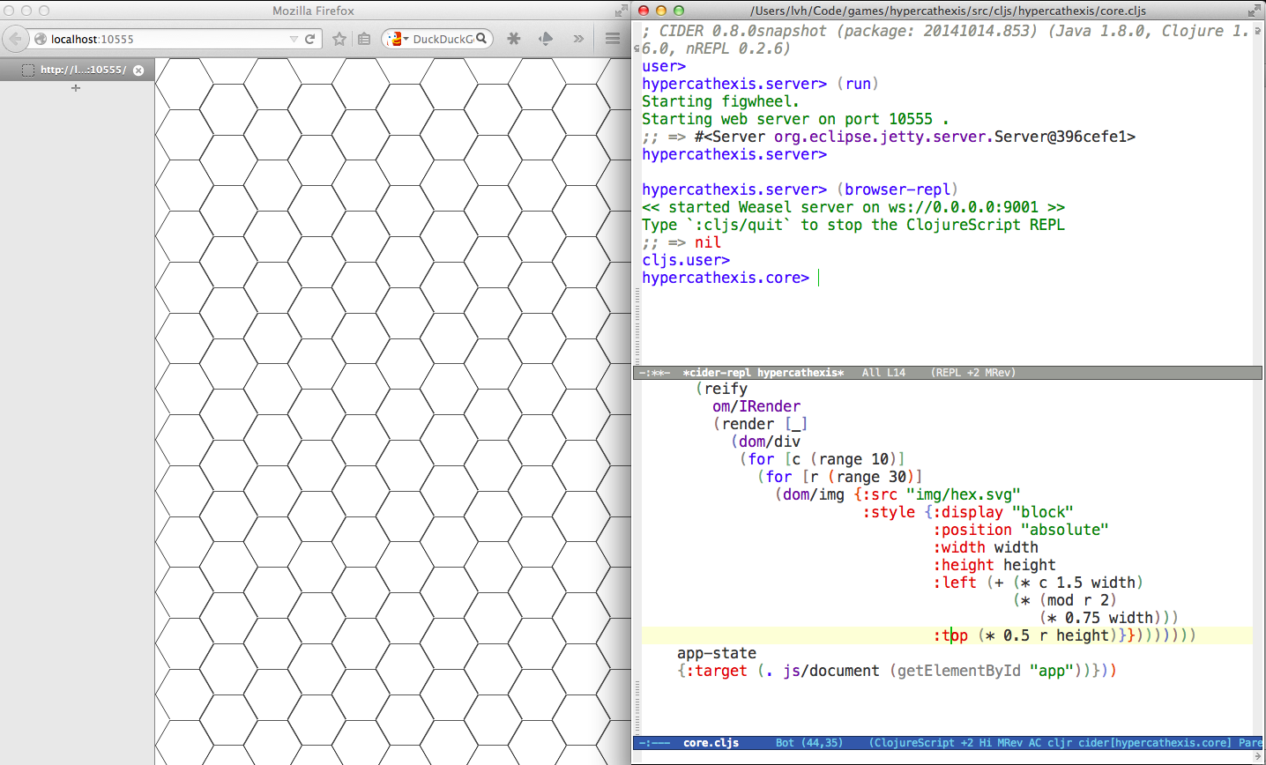Click the (range 10) expression
This screenshot has height=765, width=1266.
[x=853, y=459]
